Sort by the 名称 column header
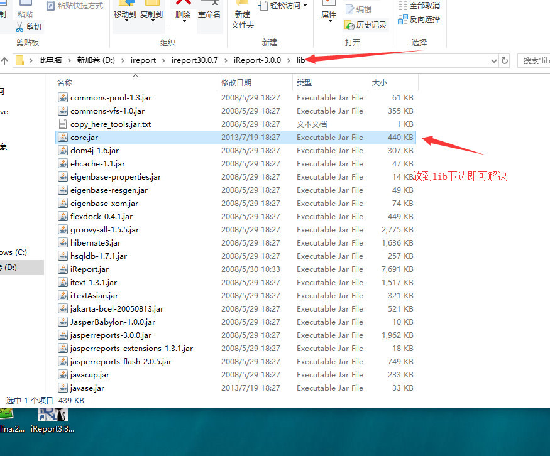The height and width of the screenshot is (456, 550). click(65, 83)
